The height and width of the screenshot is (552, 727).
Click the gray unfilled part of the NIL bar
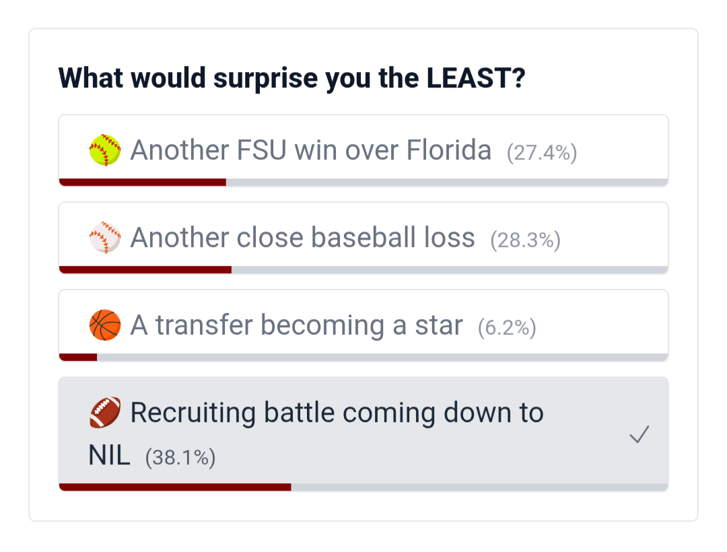point(479,487)
